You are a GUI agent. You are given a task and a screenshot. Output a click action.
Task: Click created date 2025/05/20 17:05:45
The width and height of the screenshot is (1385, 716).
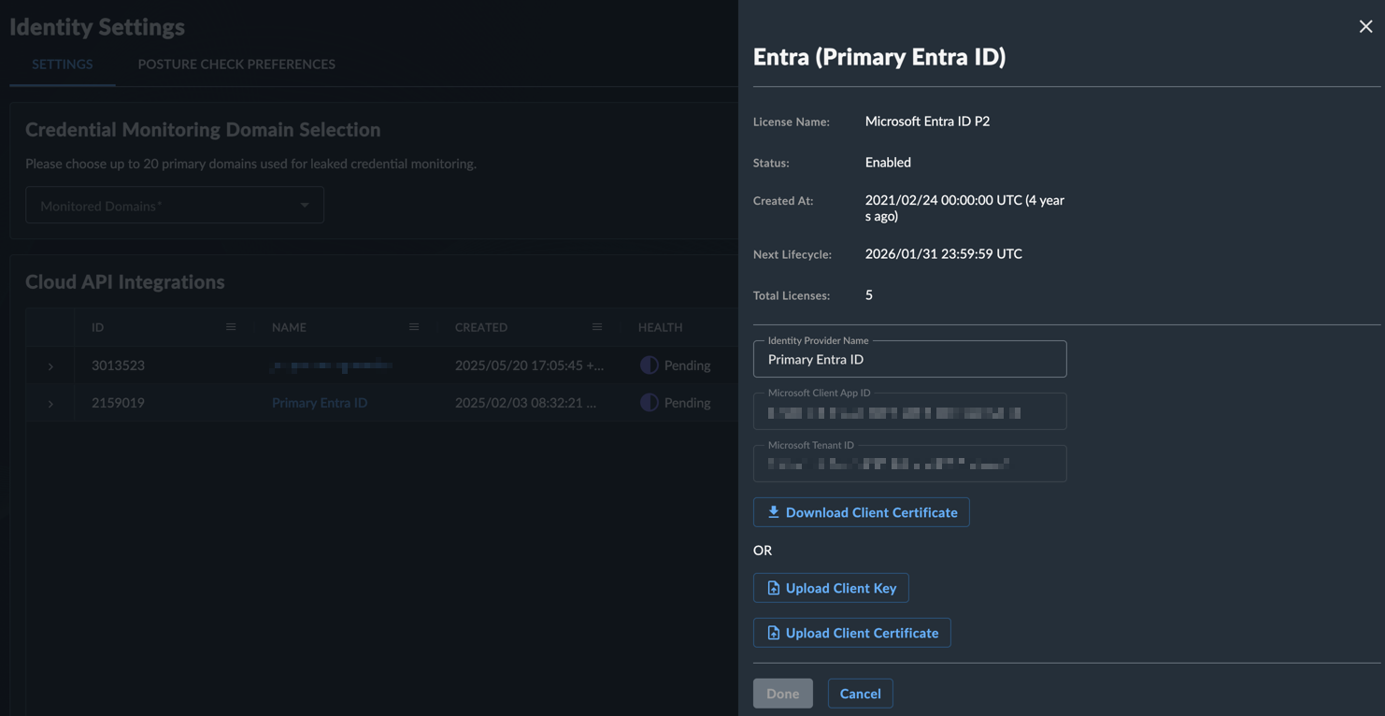530,365
